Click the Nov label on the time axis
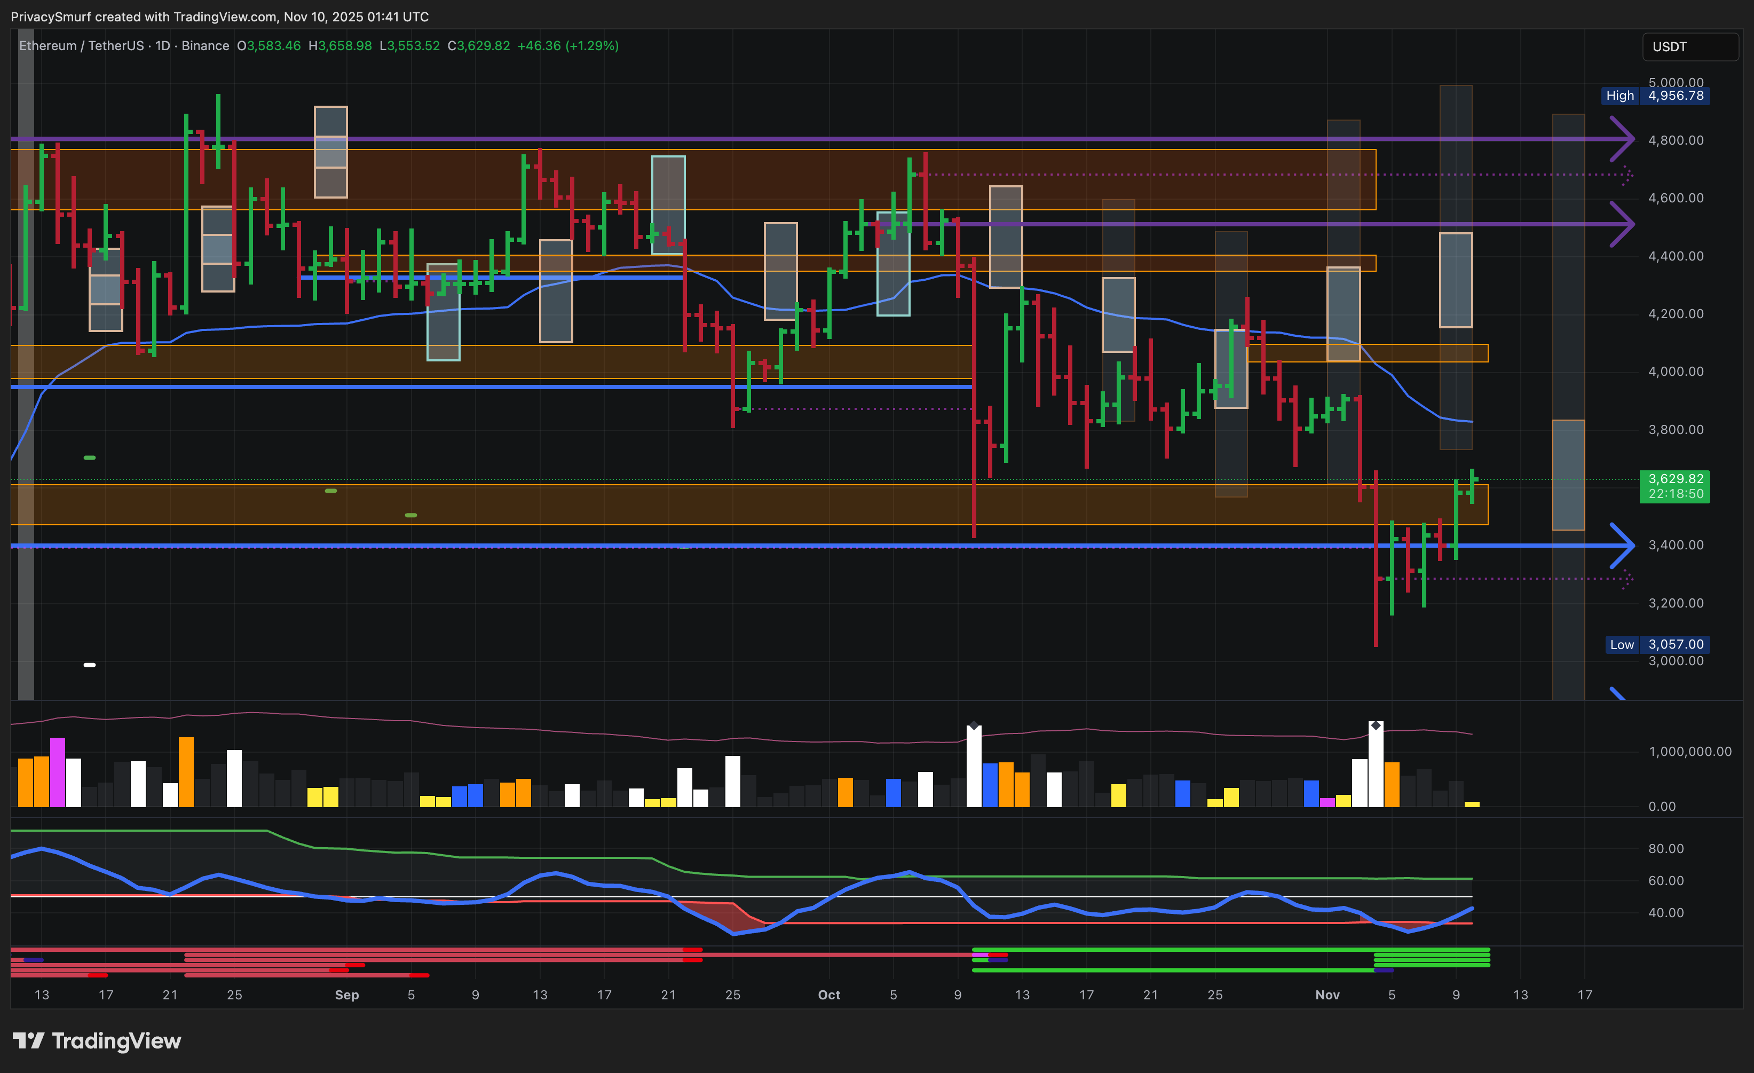Viewport: 1754px width, 1073px height. [x=1327, y=995]
